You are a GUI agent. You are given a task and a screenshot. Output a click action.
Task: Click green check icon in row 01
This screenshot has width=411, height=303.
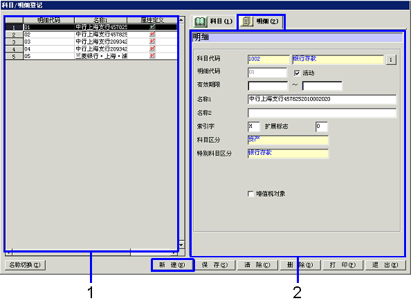click(152, 27)
